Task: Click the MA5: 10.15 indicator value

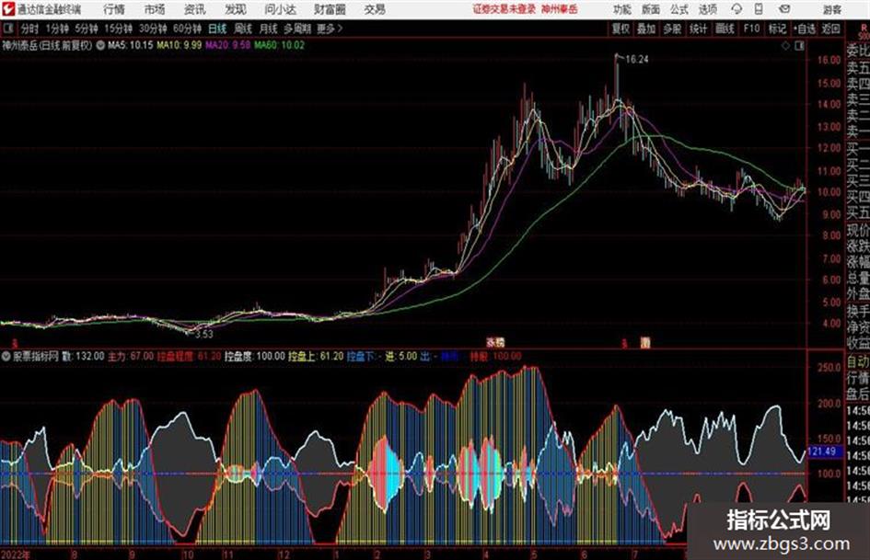Action: click(130, 45)
